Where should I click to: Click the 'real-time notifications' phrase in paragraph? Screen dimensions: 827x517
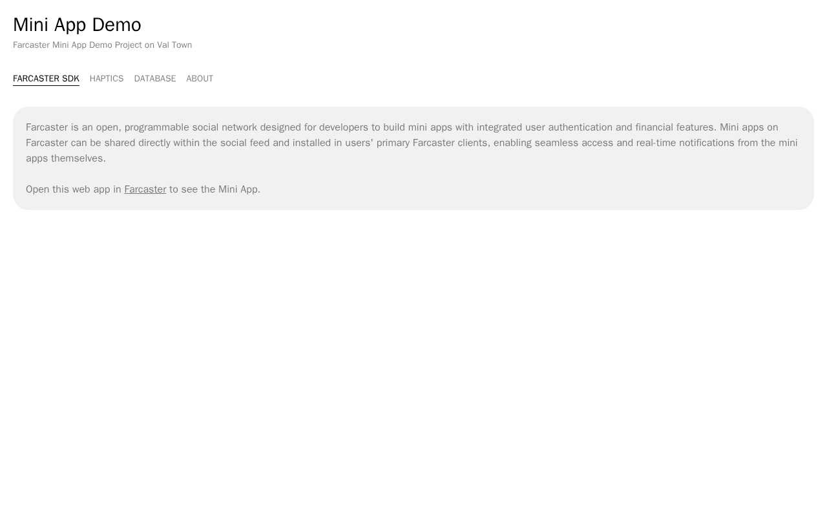pyautogui.click(x=686, y=143)
